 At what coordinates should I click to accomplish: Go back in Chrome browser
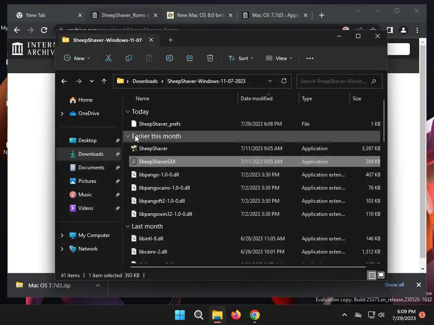pyautogui.click(x=17, y=30)
